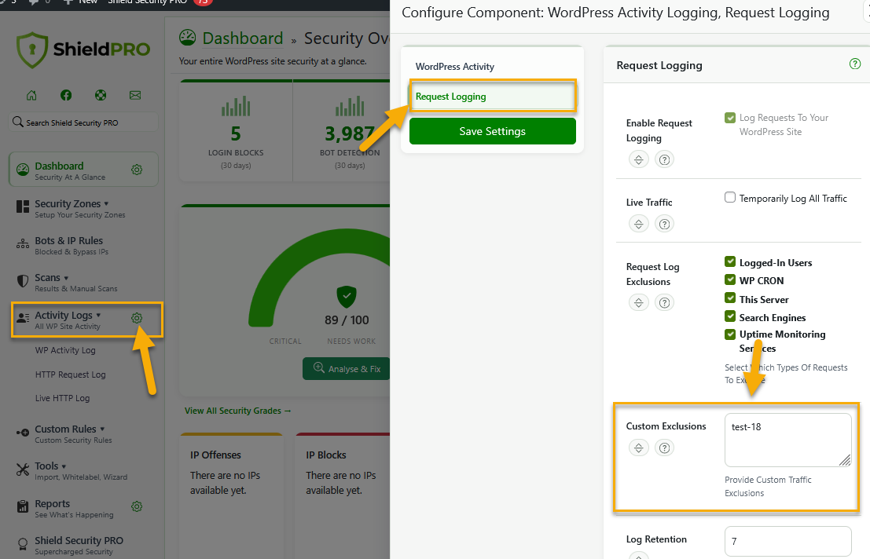The width and height of the screenshot is (870, 559).
Task: Click the Custom Rules icon
Action: point(23,433)
